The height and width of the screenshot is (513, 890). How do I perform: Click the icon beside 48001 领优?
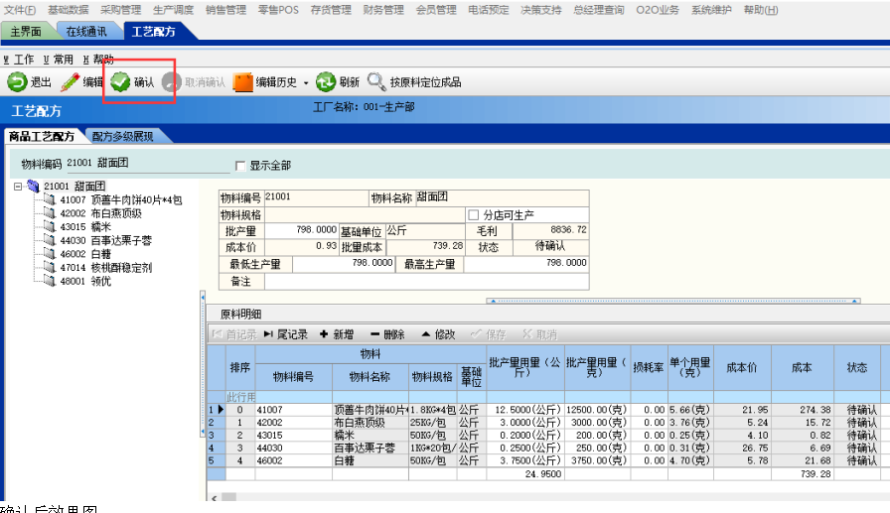(x=50, y=281)
